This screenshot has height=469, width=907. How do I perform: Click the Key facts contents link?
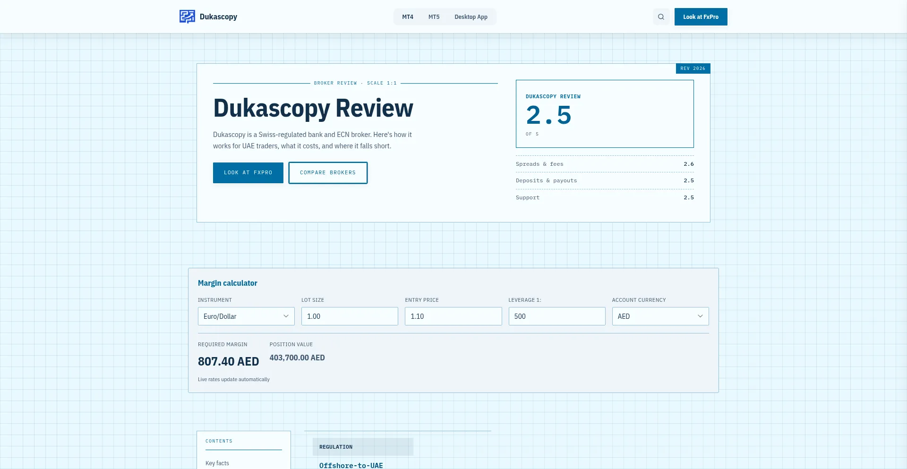point(217,463)
